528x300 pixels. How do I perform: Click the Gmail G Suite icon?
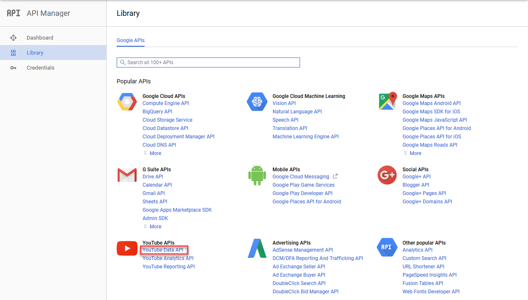coord(127,175)
